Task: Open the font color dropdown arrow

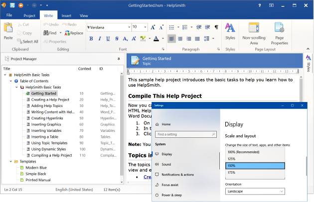Action: coord(163,38)
